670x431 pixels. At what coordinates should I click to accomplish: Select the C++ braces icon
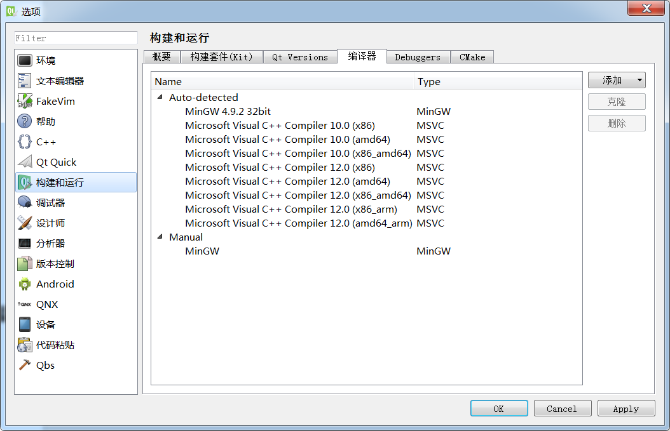coord(24,142)
